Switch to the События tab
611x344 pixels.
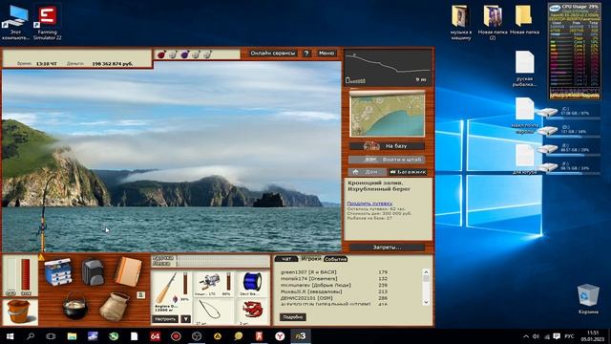click(335, 259)
